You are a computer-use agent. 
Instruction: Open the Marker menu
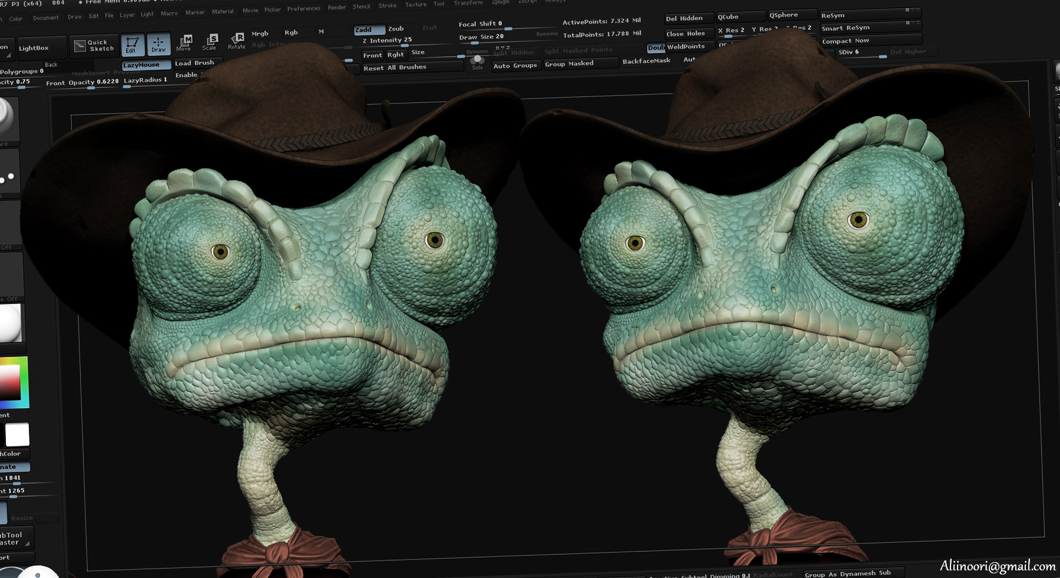click(x=195, y=12)
